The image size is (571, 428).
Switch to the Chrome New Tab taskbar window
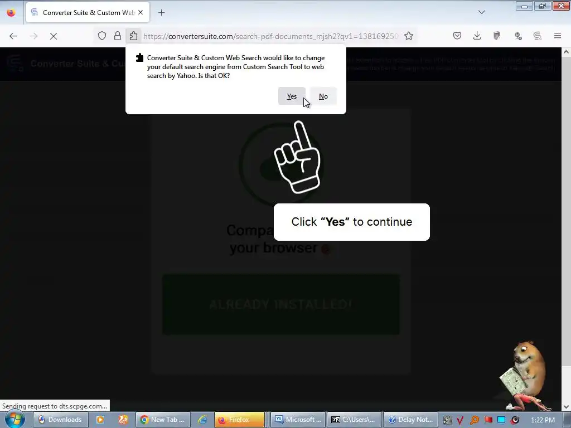163,420
